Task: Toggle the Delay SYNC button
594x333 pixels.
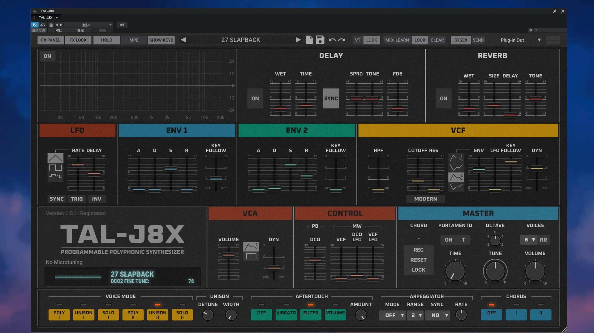Action: point(331,99)
